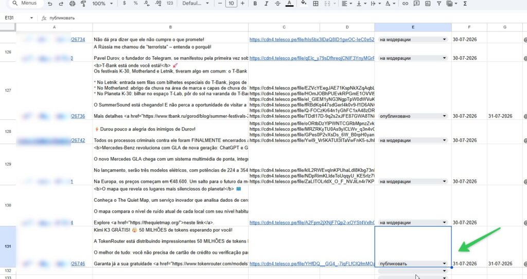Open horizontal align options
Viewport: 527px width, 279px height.
click(346, 4)
